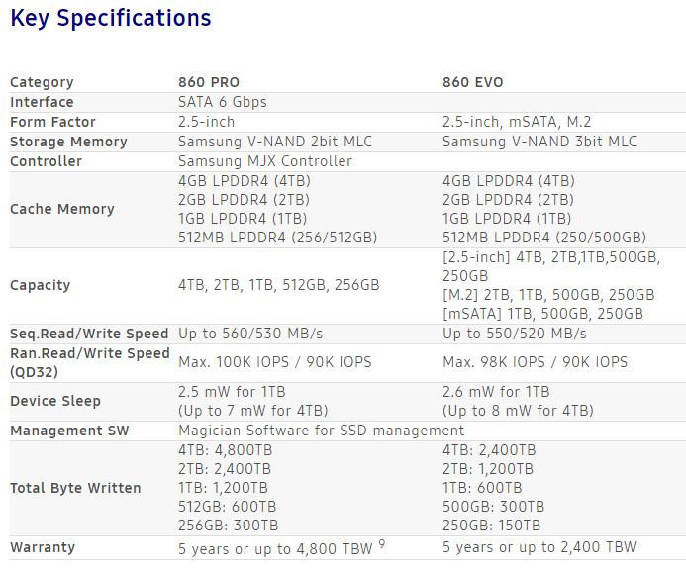Select the 860 EVO column header
Screen dimensions: 686x574
pos(473,82)
